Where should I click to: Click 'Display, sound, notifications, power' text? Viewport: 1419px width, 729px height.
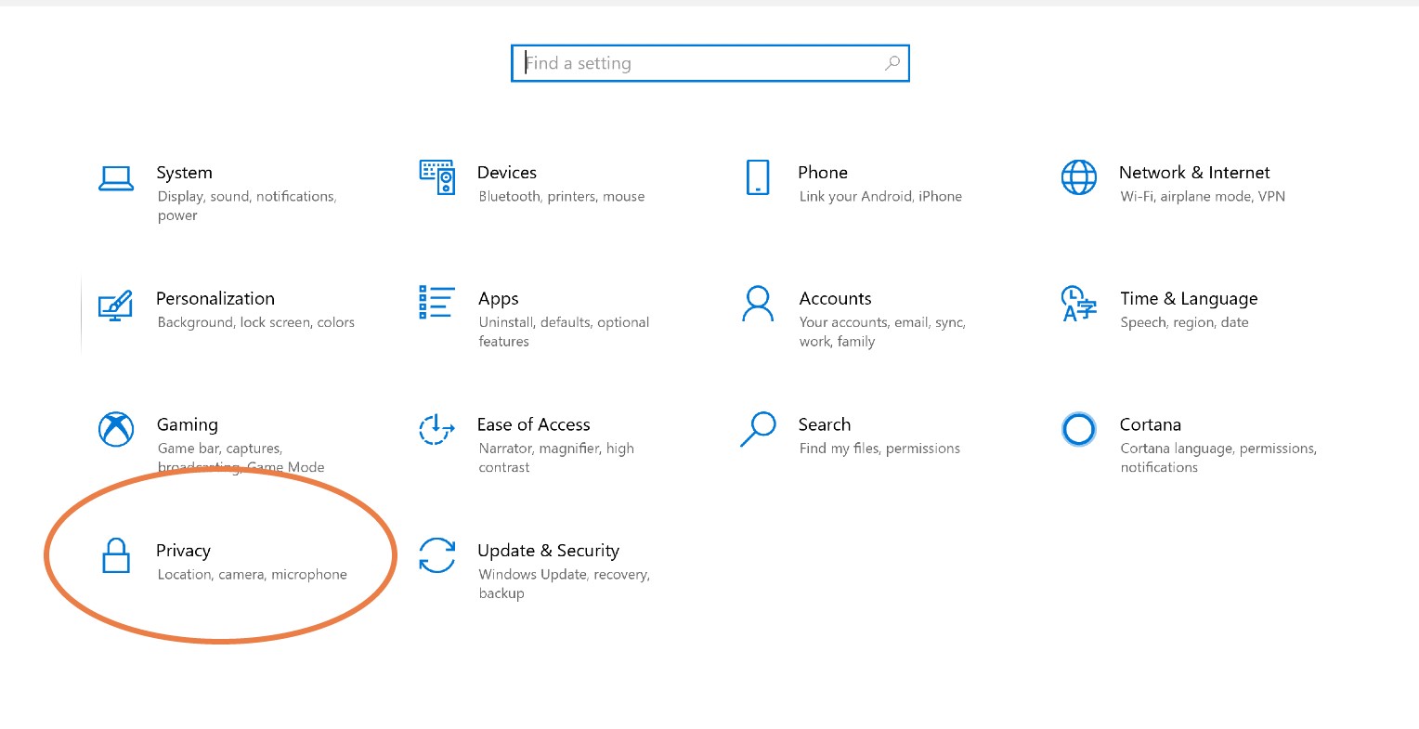[247, 206]
